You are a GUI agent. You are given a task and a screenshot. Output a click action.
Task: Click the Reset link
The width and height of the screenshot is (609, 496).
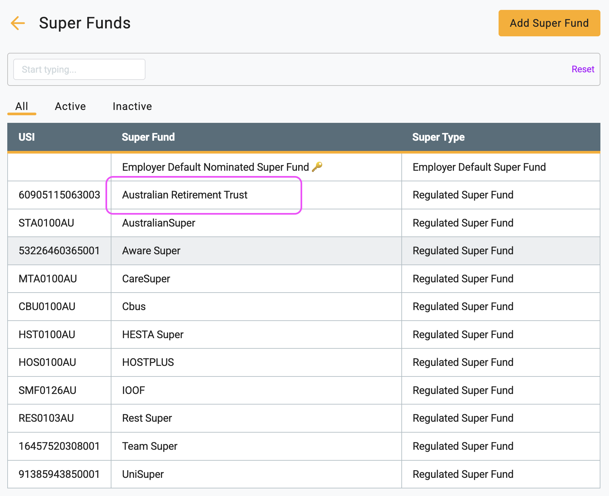click(x=583, y=69)
